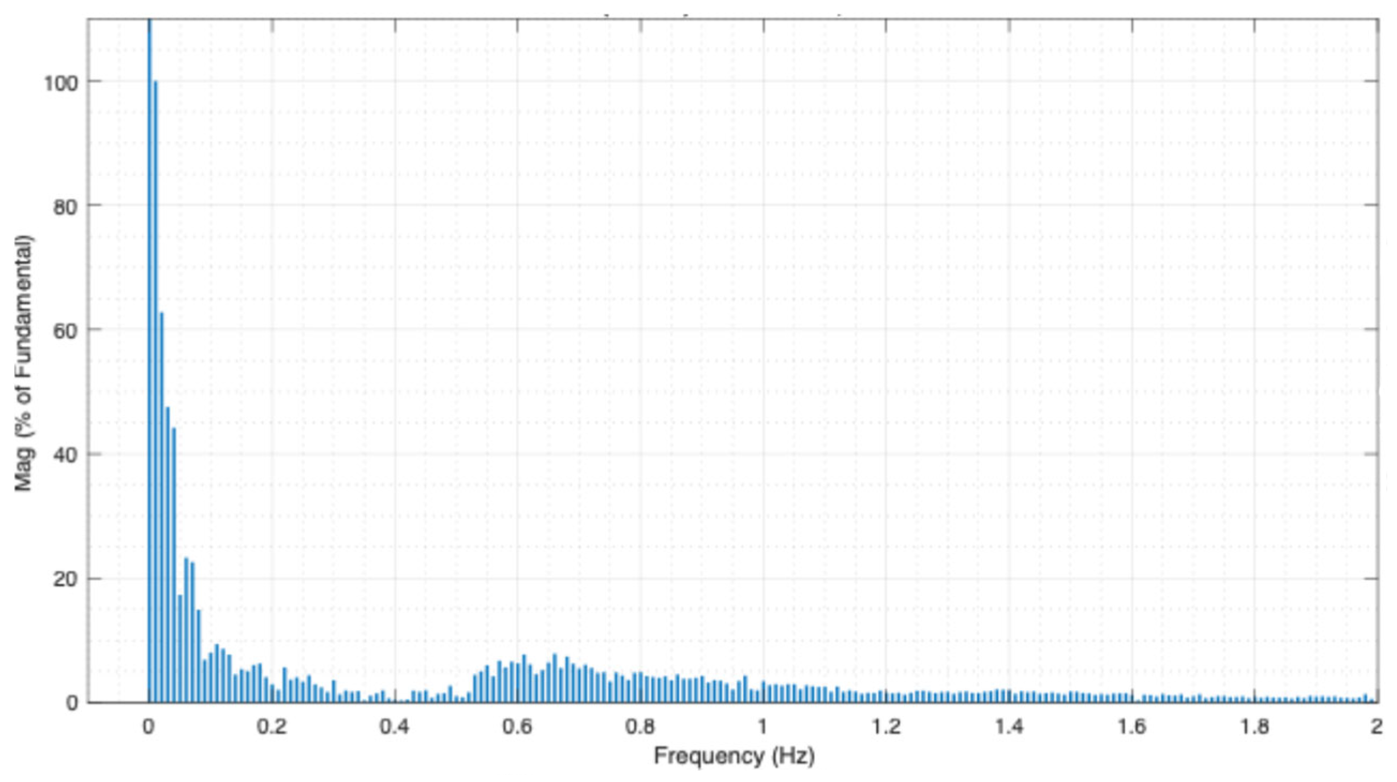The width and height of the screenshot is (1397, 782).
Task: Click the 0.4 tick label on x-axis
Action: coord(395,727)
